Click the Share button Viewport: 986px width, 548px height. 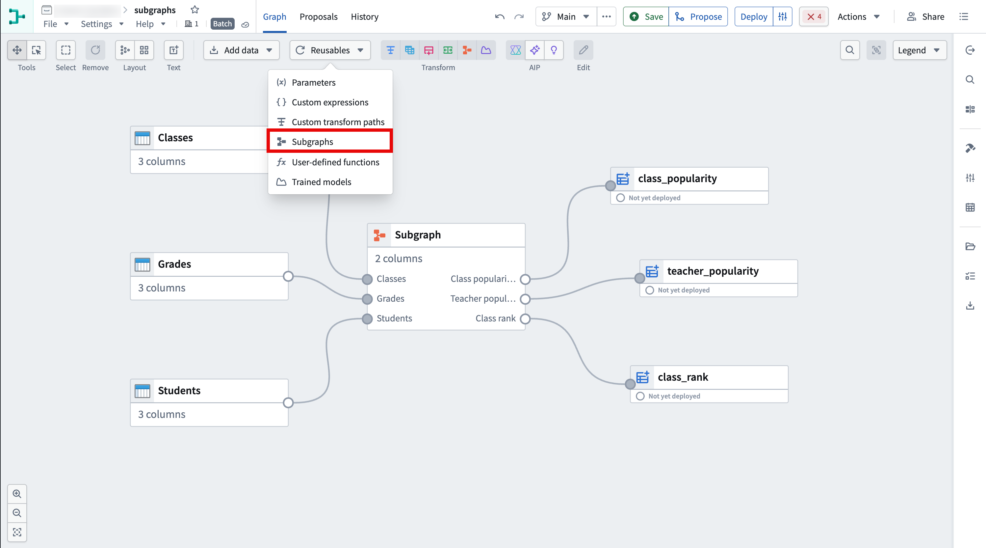pos(925,16)
